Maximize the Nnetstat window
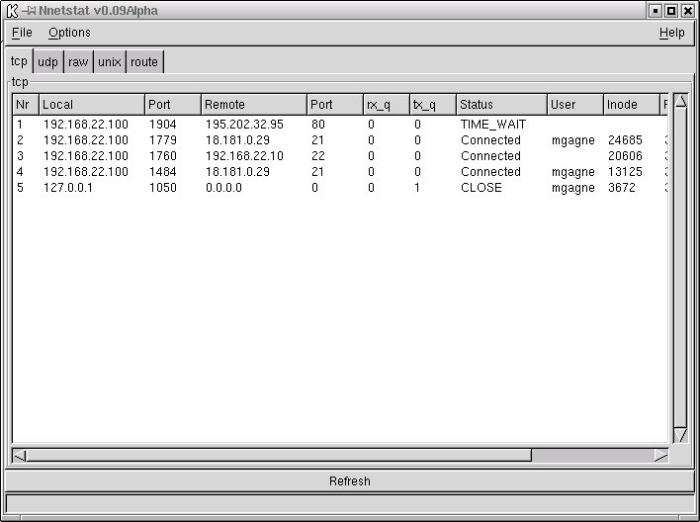Image resolution: width=700 pixels, height=522 pixels. (671, 11)
